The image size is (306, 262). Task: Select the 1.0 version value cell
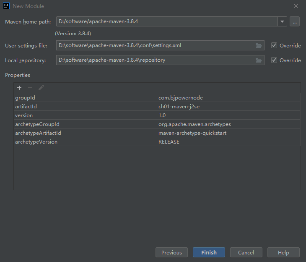(x=228, y=115)
